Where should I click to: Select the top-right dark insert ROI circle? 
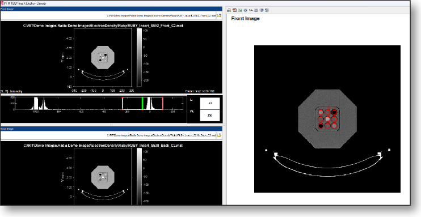(x=334, y=112)
